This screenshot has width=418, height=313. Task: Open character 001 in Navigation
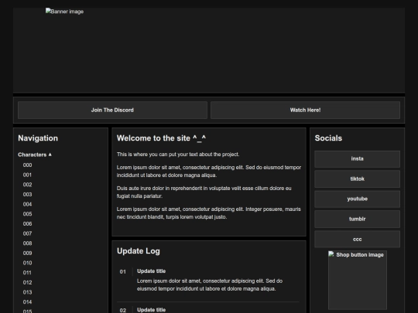click(27, 175)
